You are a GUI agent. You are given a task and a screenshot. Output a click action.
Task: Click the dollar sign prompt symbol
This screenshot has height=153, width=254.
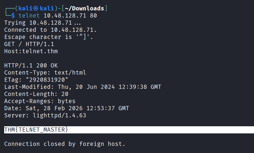click(13, 15)
